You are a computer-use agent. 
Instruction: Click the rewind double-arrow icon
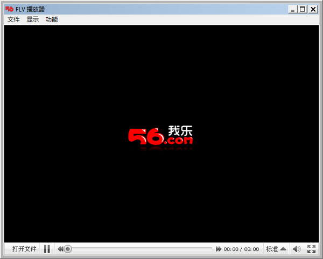pos(60,249)
